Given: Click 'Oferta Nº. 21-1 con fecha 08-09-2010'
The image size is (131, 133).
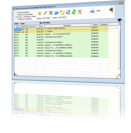Looking at the screenshot, I should click(x=57, y=34).
